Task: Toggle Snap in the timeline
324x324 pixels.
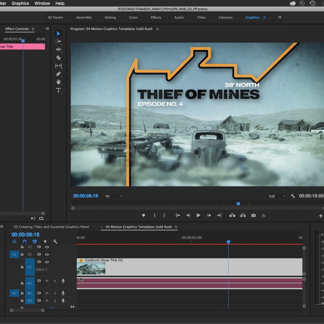Action: pyautogui.click(x=25, y=241)
